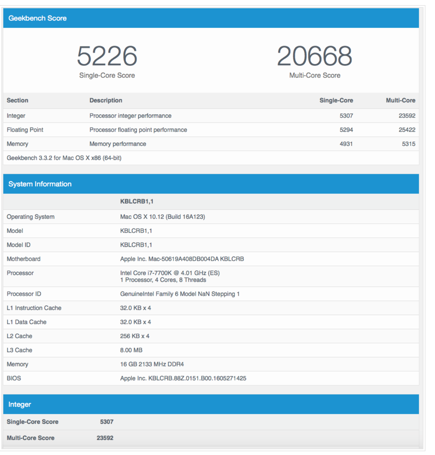Click the bold KBLCRB1,1 table heading
This screenshot has width=435, height=455.
(137, 201)
